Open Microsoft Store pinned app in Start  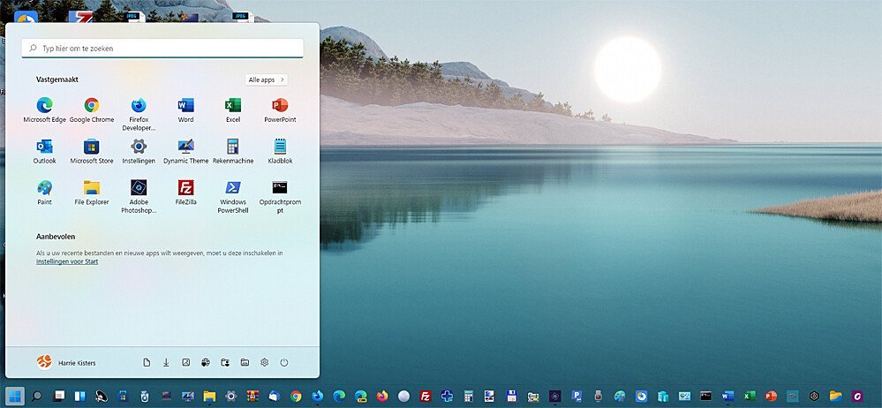pyautogui.click(x=92, y=151)
